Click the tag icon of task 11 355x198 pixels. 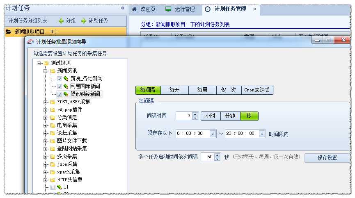(60, 187)
